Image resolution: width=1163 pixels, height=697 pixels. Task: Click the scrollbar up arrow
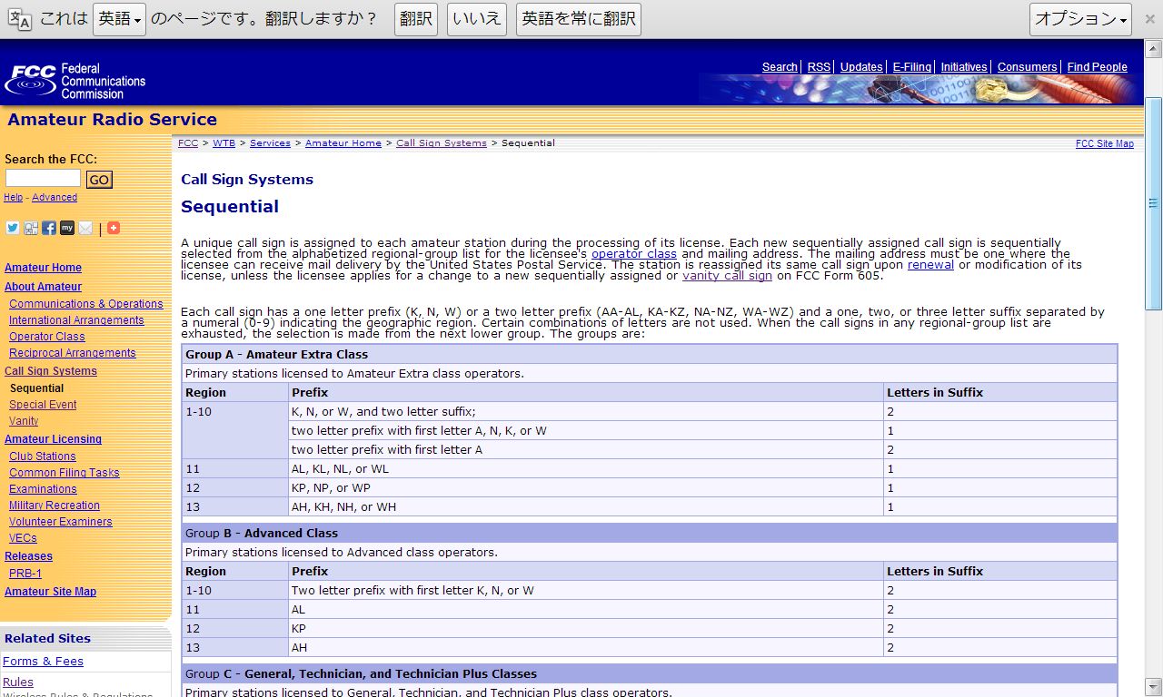point(1153,49)
